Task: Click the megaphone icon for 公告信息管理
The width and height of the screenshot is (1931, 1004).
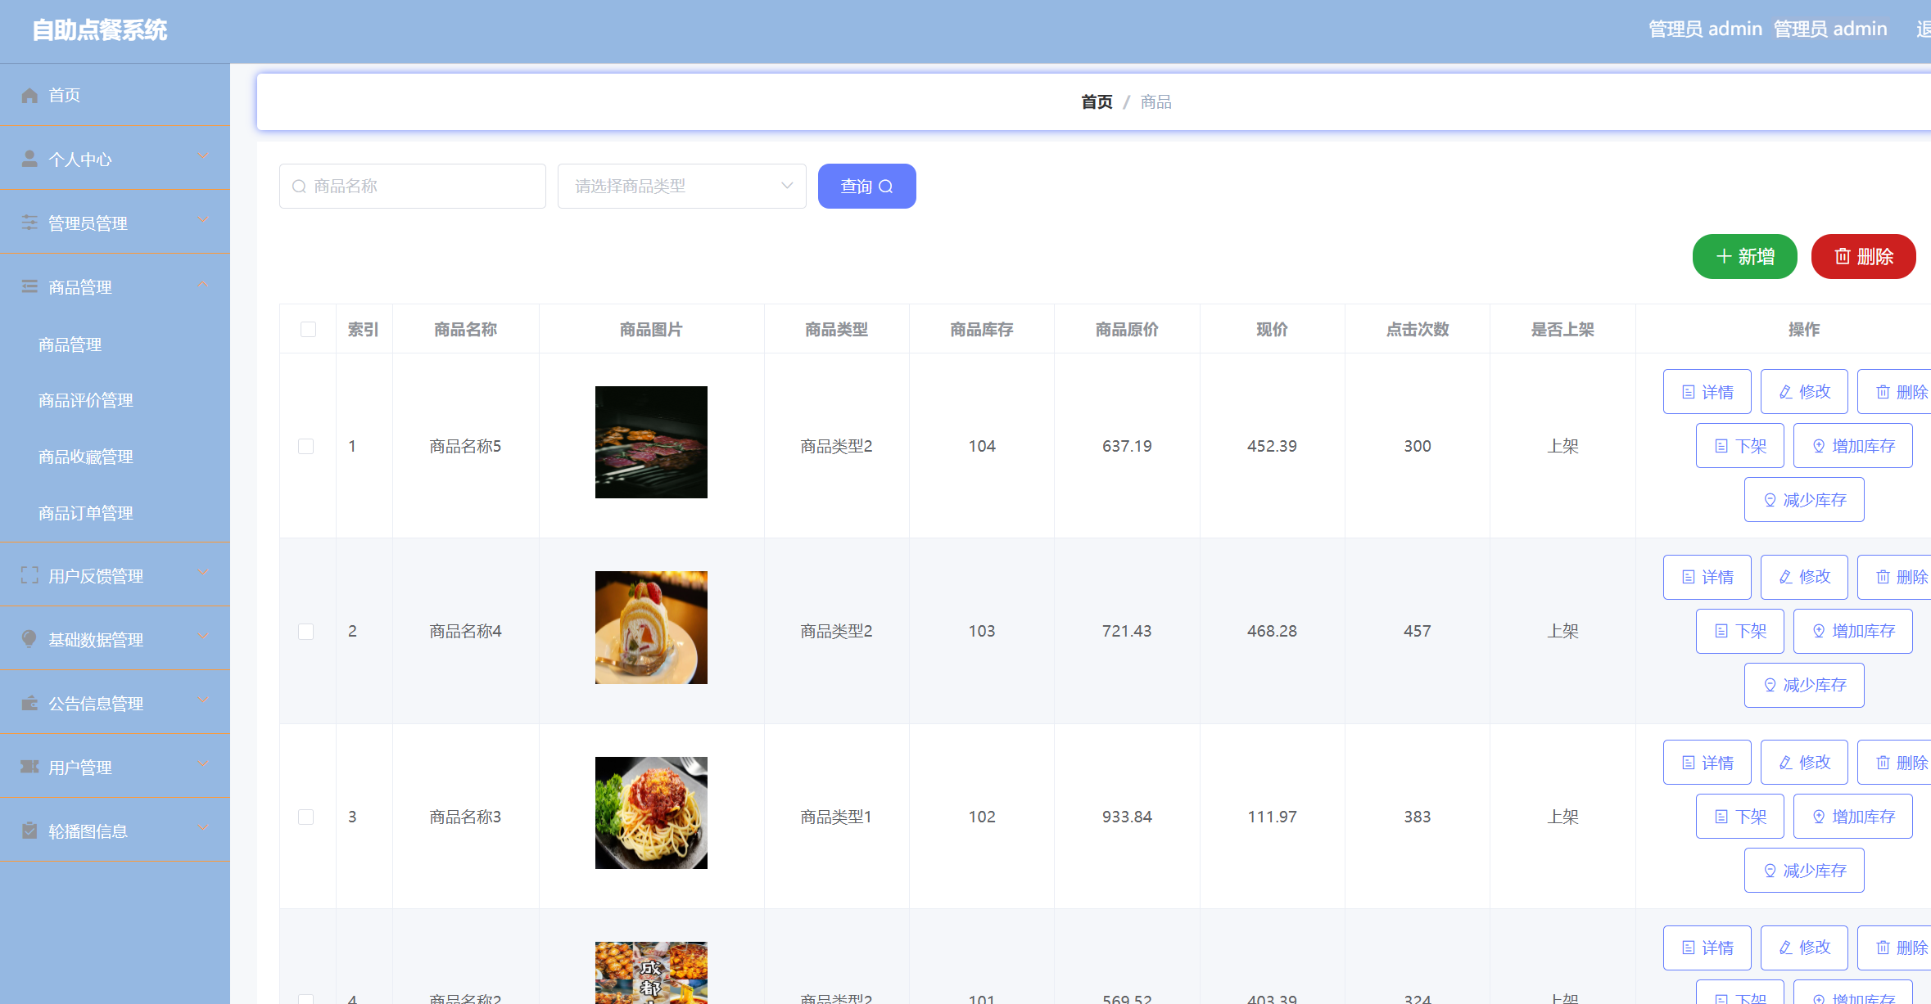Action: pos(29,702)
